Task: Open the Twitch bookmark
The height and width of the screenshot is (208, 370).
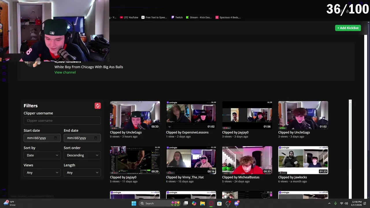Action: point(177,17)
